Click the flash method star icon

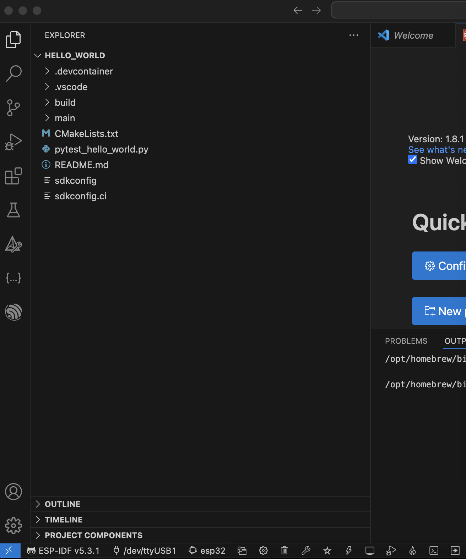(x=327, y=550)
